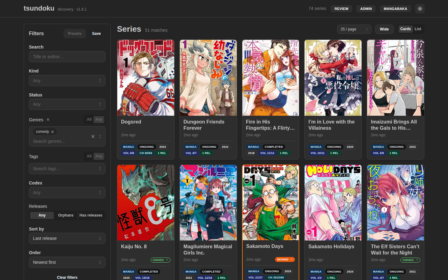Switch to Cards view

coord(405,29)
